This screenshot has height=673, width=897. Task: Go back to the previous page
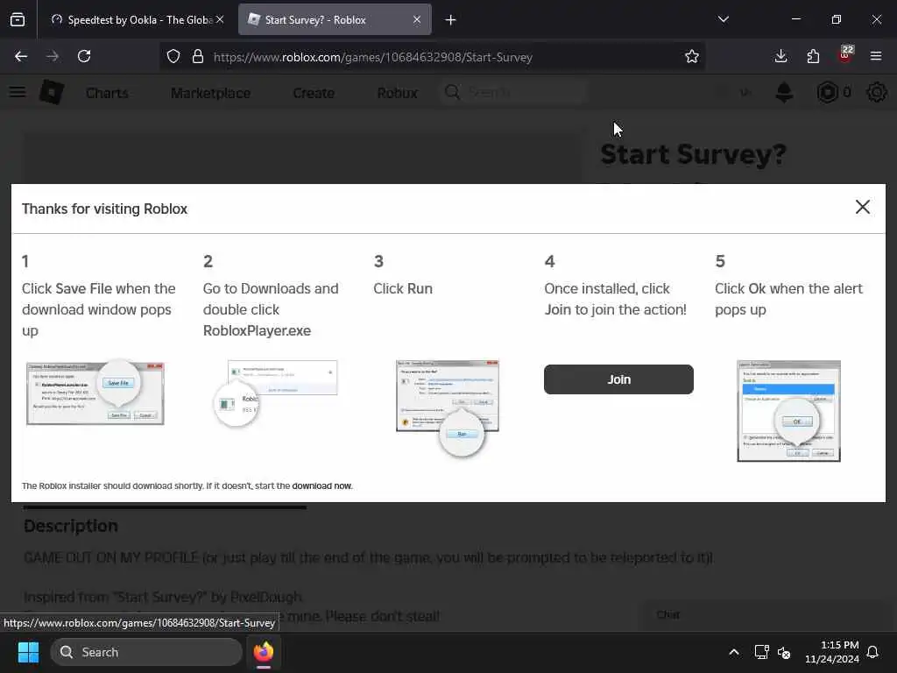[21, 56]
